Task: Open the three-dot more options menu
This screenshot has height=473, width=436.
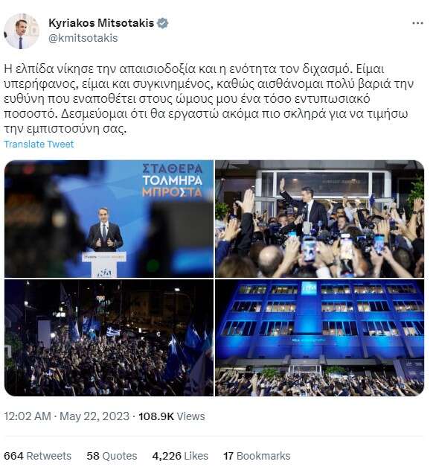Action: 417,23
